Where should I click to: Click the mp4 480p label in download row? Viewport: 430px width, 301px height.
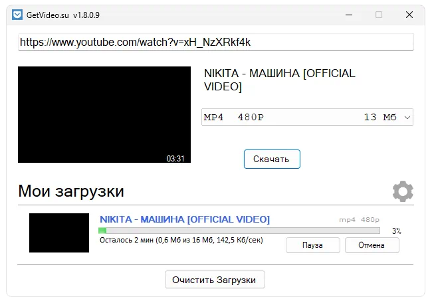359,219
